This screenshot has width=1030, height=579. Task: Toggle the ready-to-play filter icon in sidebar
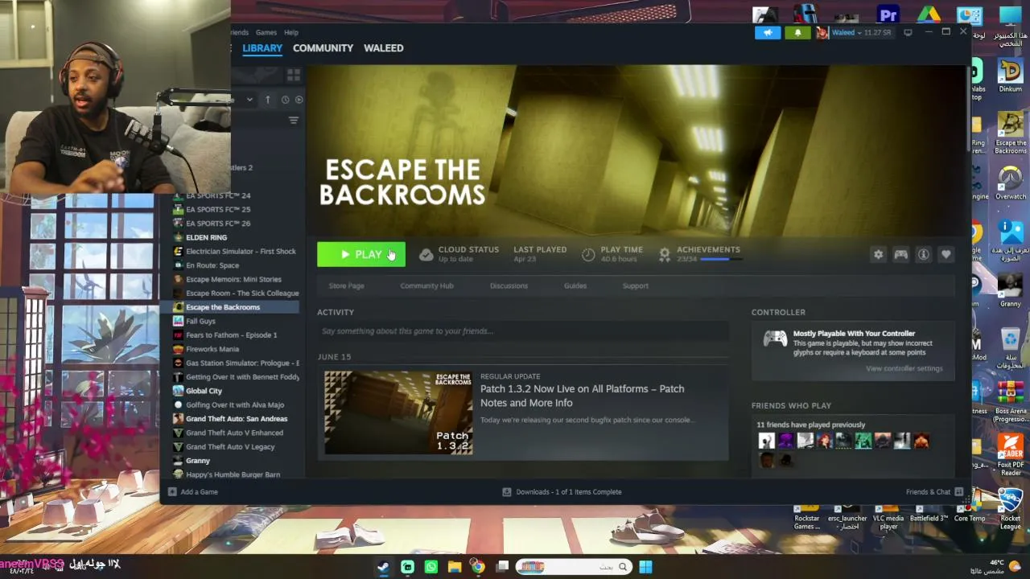coord(299,100)
